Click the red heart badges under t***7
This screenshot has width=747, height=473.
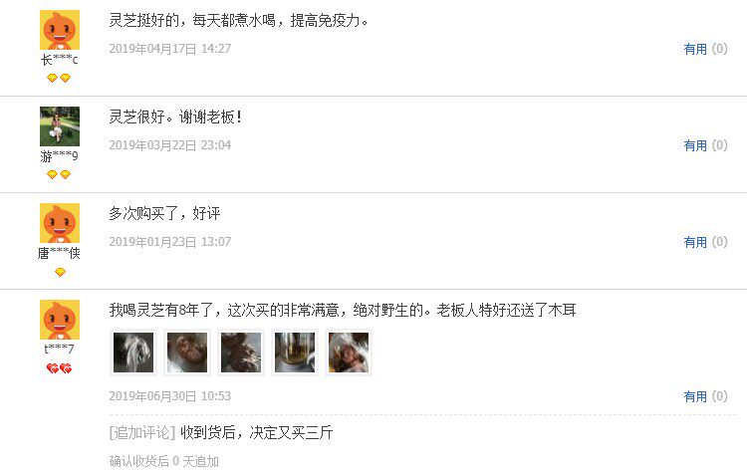[x=59, y=368]
